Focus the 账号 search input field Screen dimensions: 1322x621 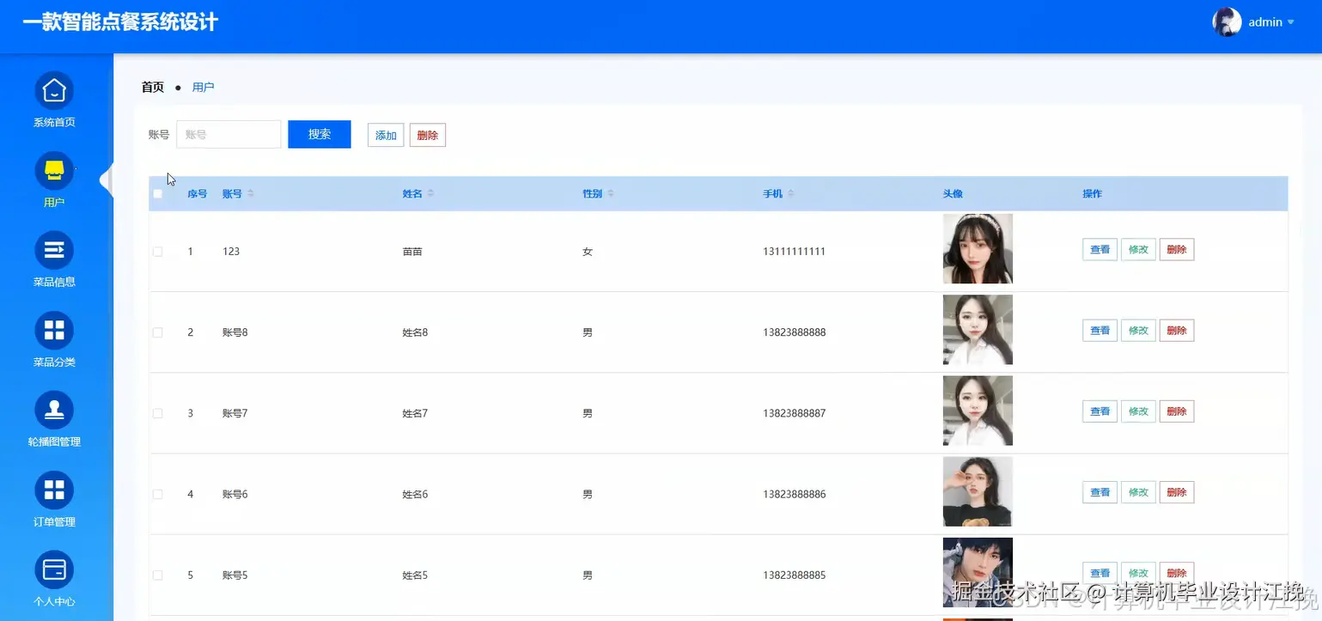228,134
